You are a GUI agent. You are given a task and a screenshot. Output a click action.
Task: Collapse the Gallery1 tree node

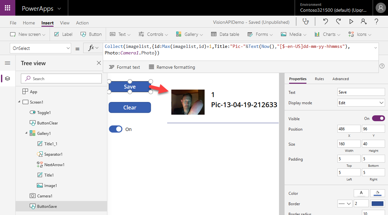(x=26, y=134)
